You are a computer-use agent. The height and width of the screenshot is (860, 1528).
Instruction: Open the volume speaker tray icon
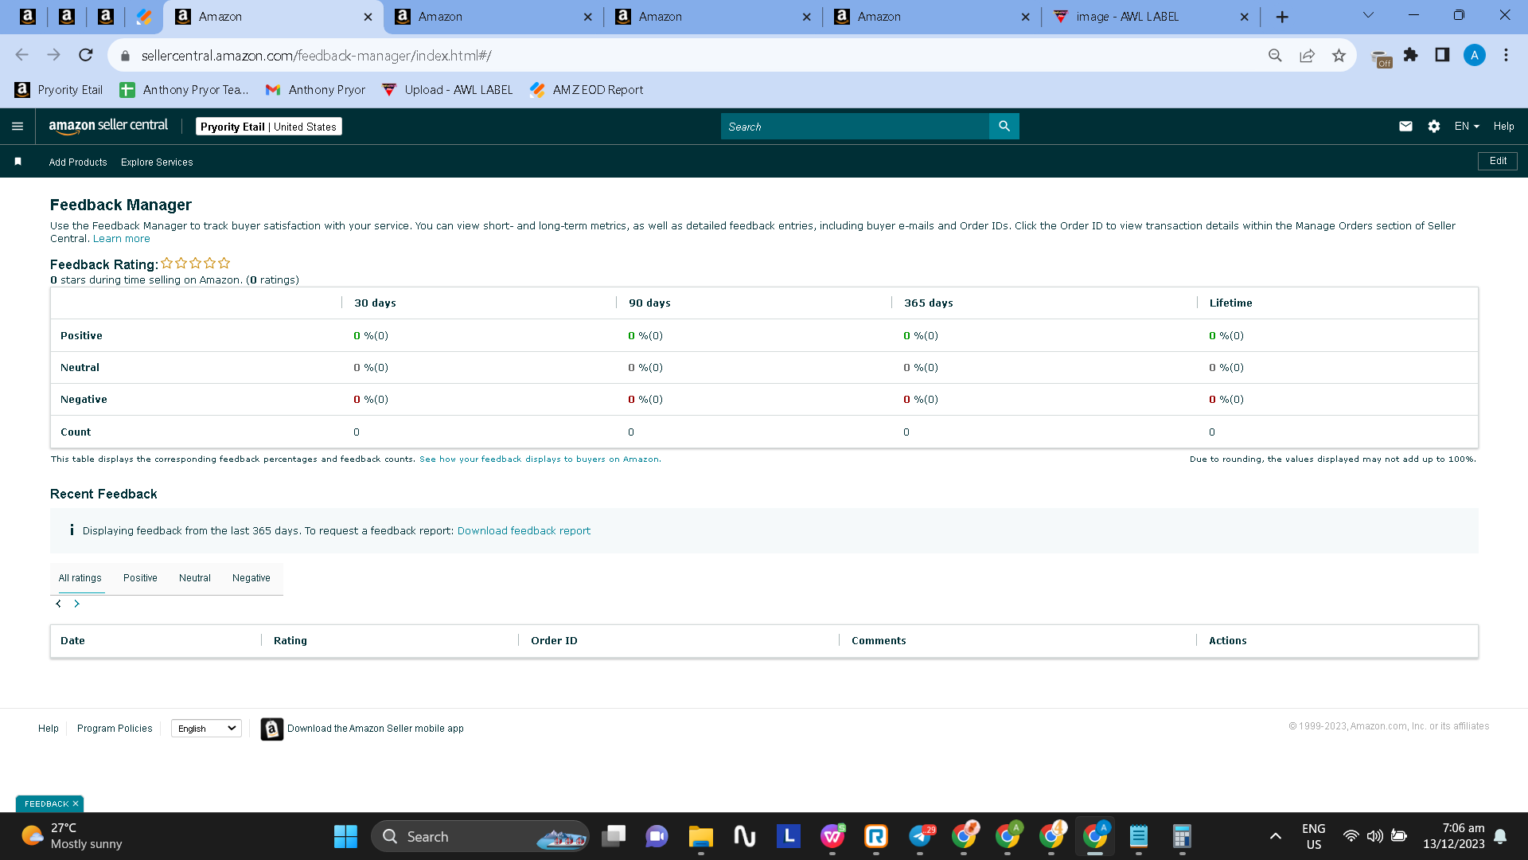tap(1374, 837)
